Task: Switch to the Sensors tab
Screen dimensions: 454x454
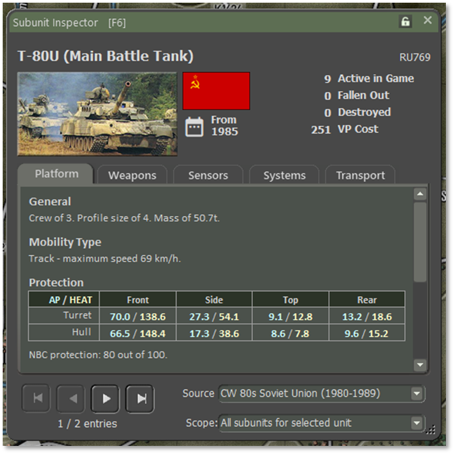Action: pyautogui.click(x=208, y=175)
